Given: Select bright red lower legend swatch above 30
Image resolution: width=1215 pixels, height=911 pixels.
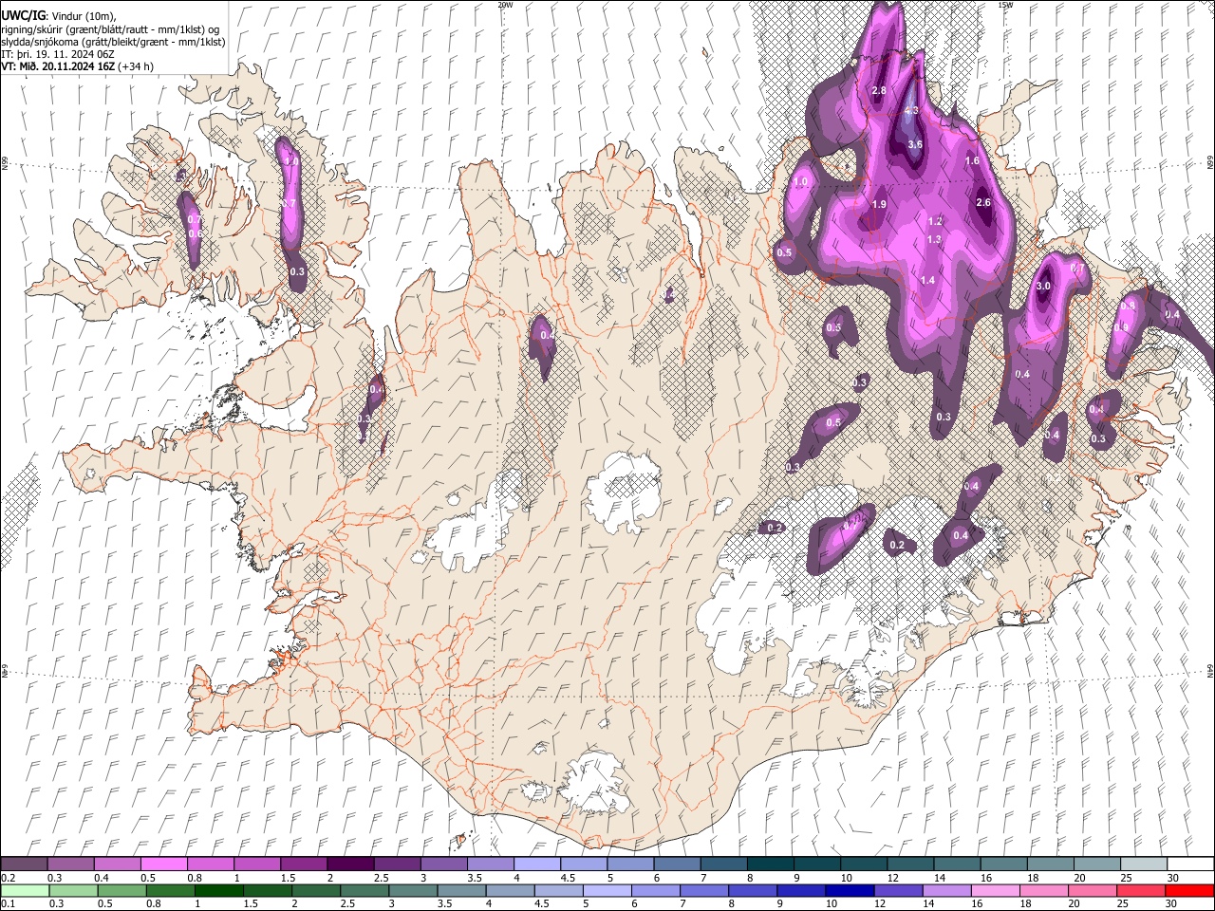Looking at the screenshot, I should (x=1189, y=891).
